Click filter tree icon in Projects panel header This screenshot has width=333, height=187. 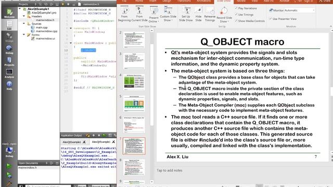point(41,4)
